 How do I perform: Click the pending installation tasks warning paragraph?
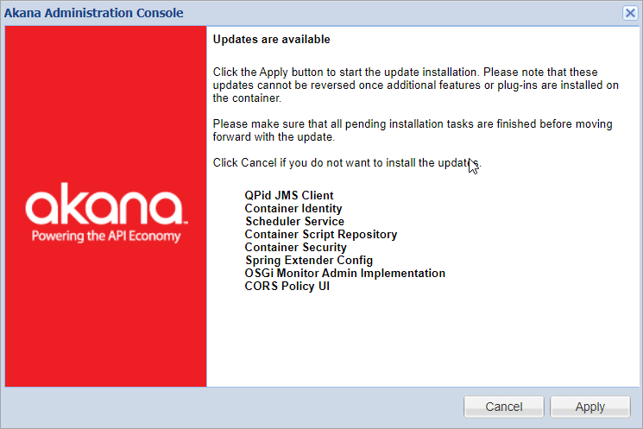413,130
